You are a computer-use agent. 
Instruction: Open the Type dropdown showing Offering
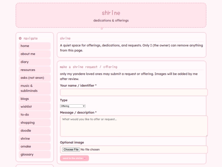73,106
